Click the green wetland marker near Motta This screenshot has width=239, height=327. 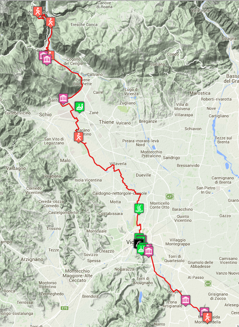tap(139, 209)
